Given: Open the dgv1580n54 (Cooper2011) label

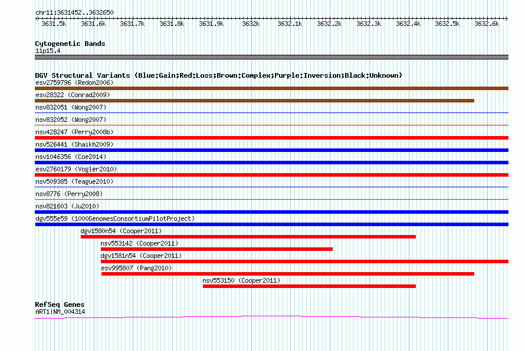Looking at the screenshot, I should click(x=121, y=231).
